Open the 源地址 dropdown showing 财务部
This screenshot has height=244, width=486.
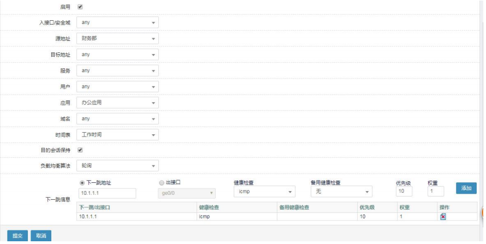click(x=117, y=38)
